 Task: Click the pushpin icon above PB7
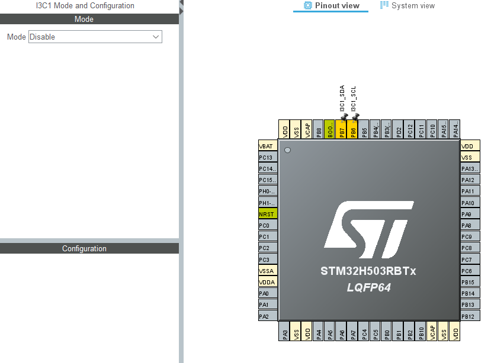pyautogui.click(x=344, y=117)
